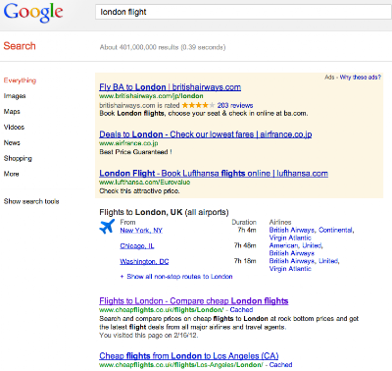Click the Google logo
This screenshot has width=392, height=371.
[33, 13]
